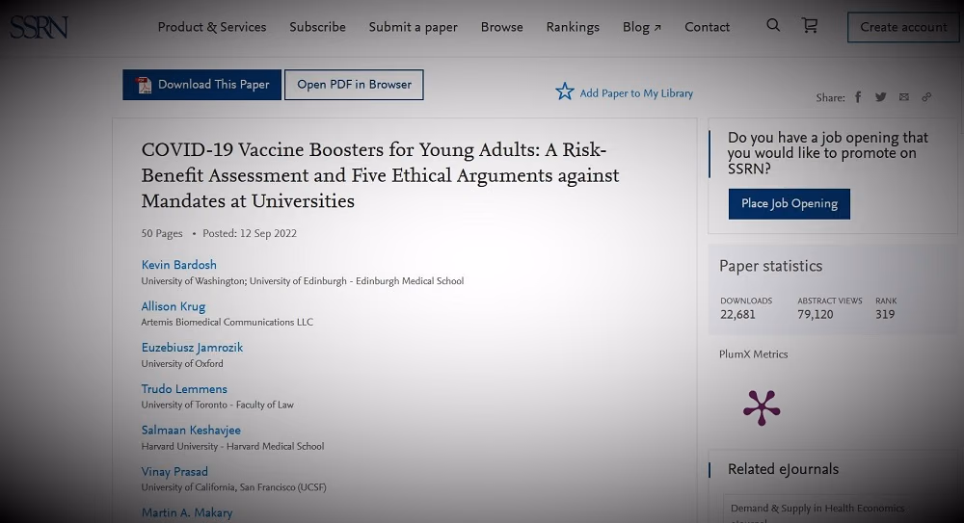The width and height of the screenshot is (964, 523).
Task: Click abstract views count 79,120
Action: coord(816,315)
